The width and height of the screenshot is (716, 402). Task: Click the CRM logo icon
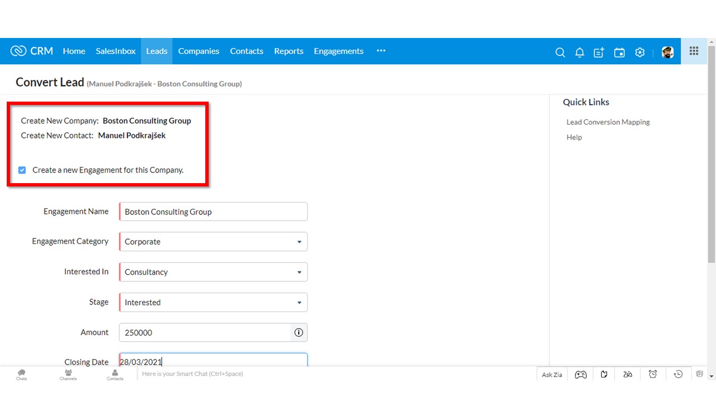click(18, 51)
